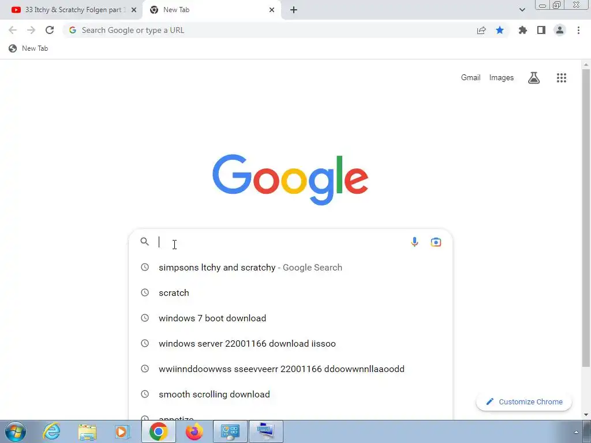Click the scrollbar down arrow

586,415
